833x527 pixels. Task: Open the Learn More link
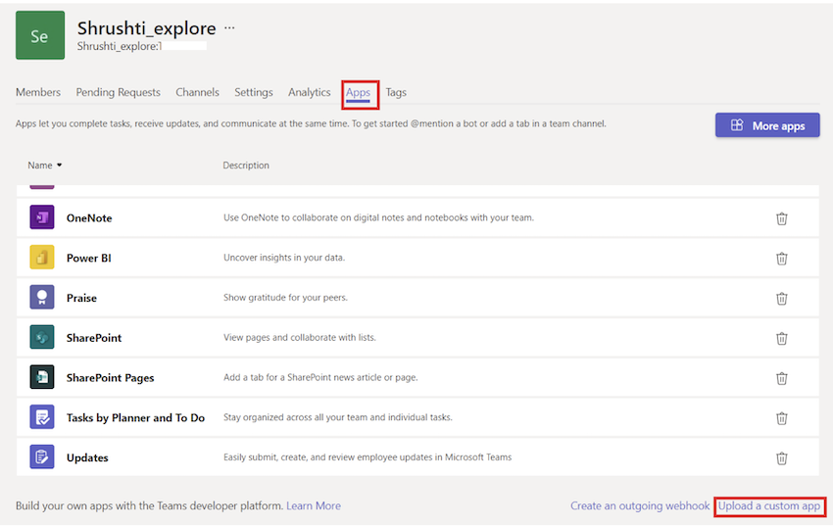[x=314, y=505]
